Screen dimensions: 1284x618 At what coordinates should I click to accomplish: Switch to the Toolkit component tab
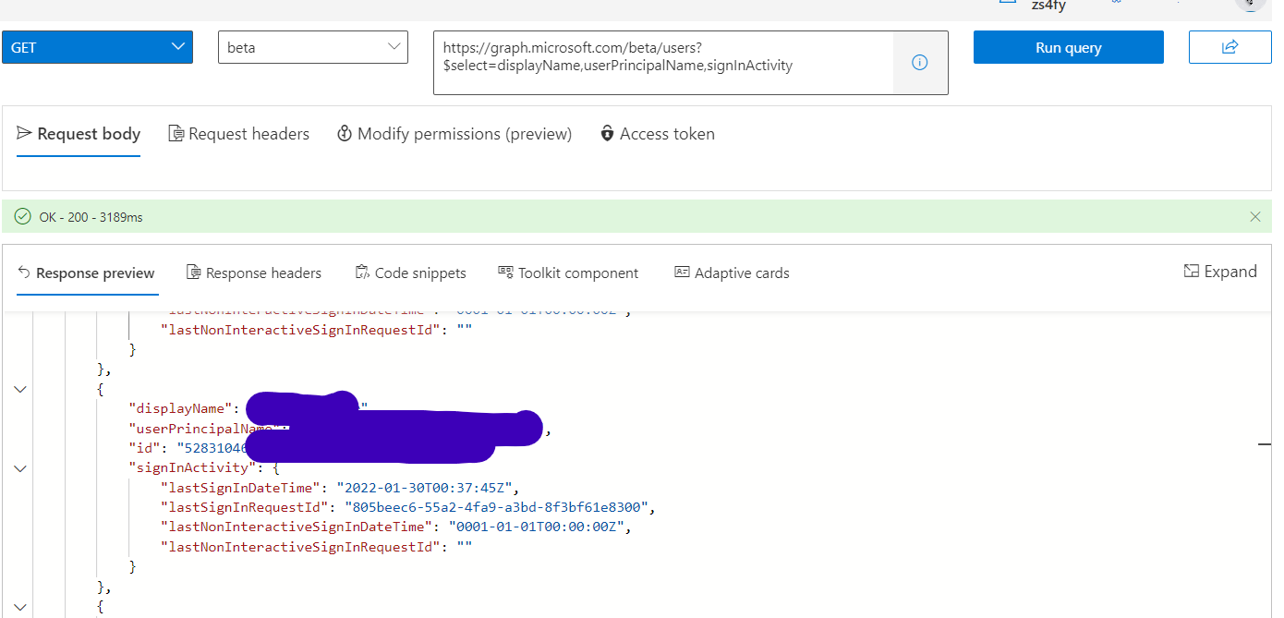(x=568, y=272)
